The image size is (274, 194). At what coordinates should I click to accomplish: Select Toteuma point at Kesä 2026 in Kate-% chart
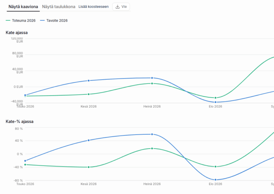[89, 167]
